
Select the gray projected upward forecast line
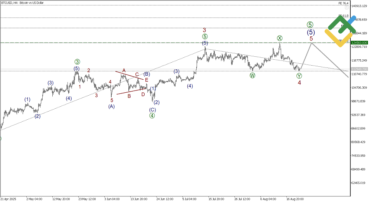coord(306,56)
